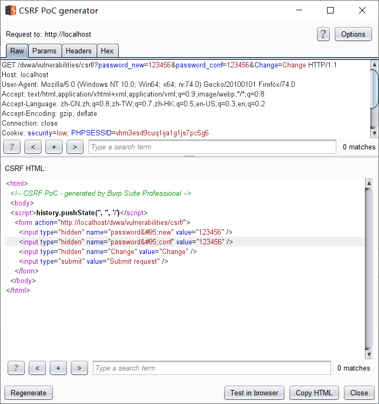Click CSRF HTML pane scrollbar up arrow
This screenshot has height=404, width=379.
(369, 183)
